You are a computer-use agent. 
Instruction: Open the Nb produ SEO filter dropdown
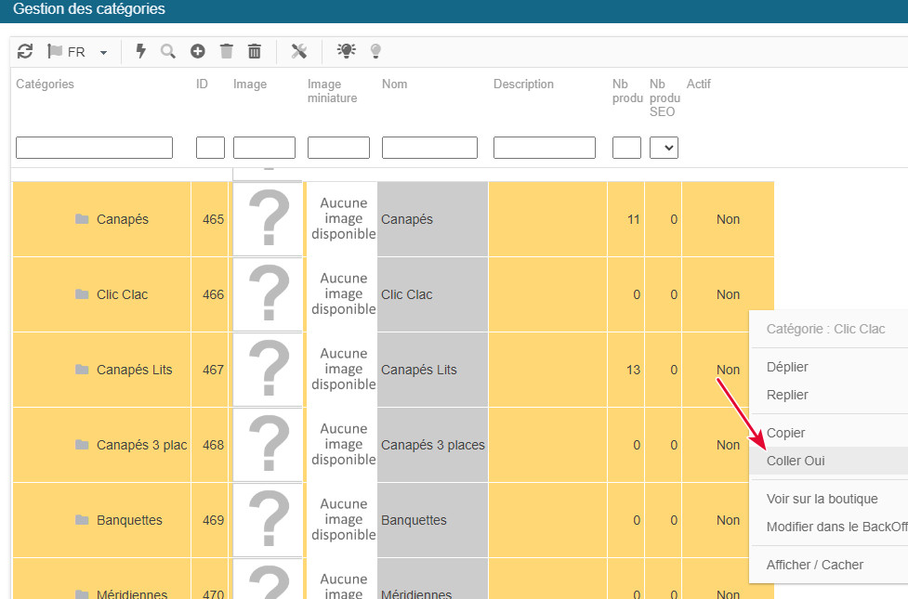pos(664,148)
